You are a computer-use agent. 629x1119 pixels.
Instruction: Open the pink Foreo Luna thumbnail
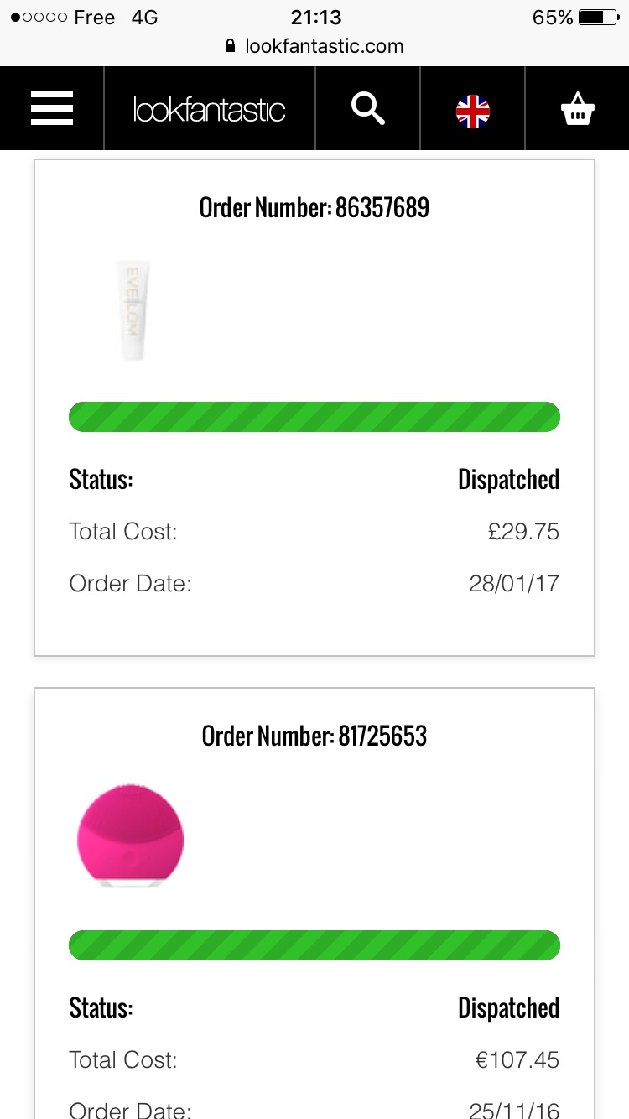(131, 835)
